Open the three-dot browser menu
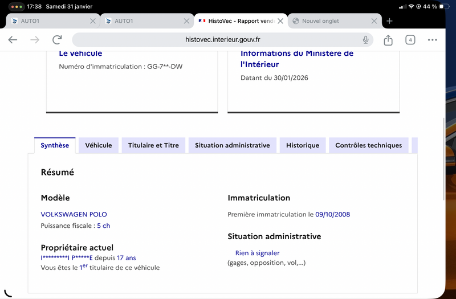 [432, 40]
